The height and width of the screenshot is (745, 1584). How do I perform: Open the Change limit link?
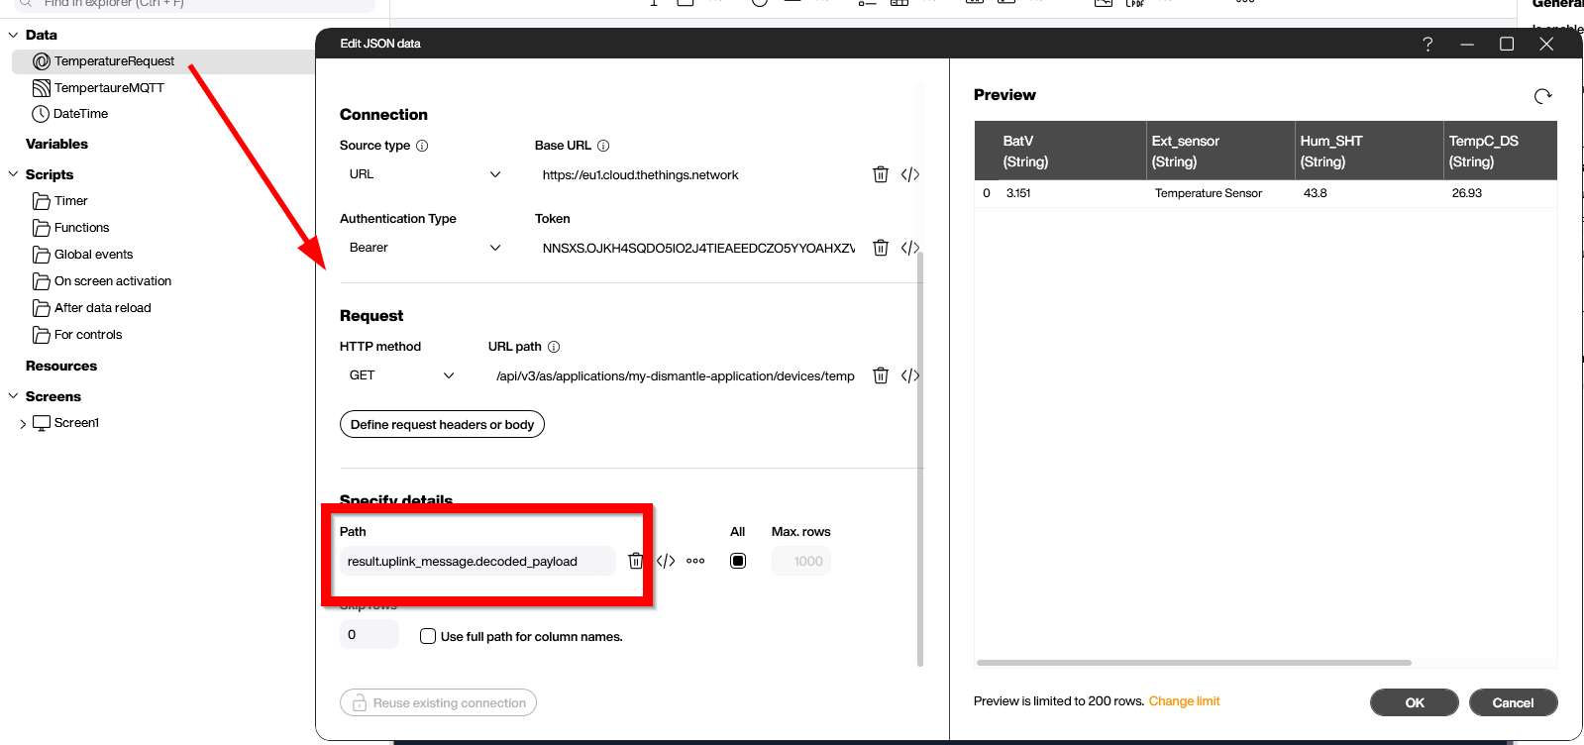pos(1184,701)
